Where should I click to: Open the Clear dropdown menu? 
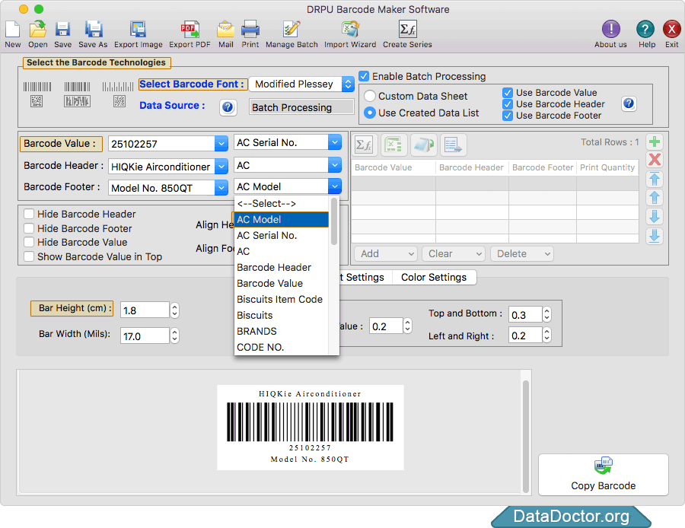point(453,253)
